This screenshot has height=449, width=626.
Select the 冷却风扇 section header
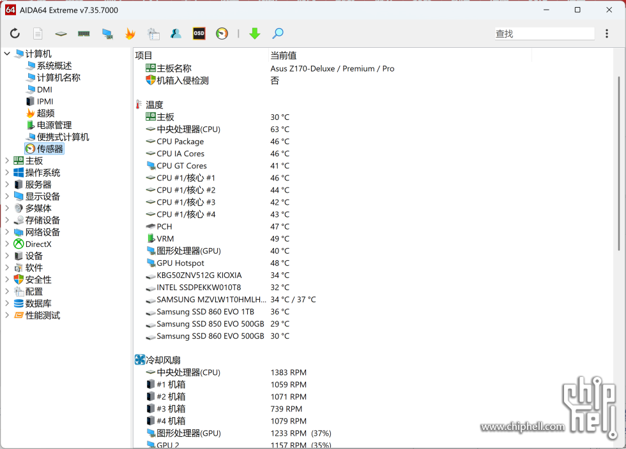point(158,360)
